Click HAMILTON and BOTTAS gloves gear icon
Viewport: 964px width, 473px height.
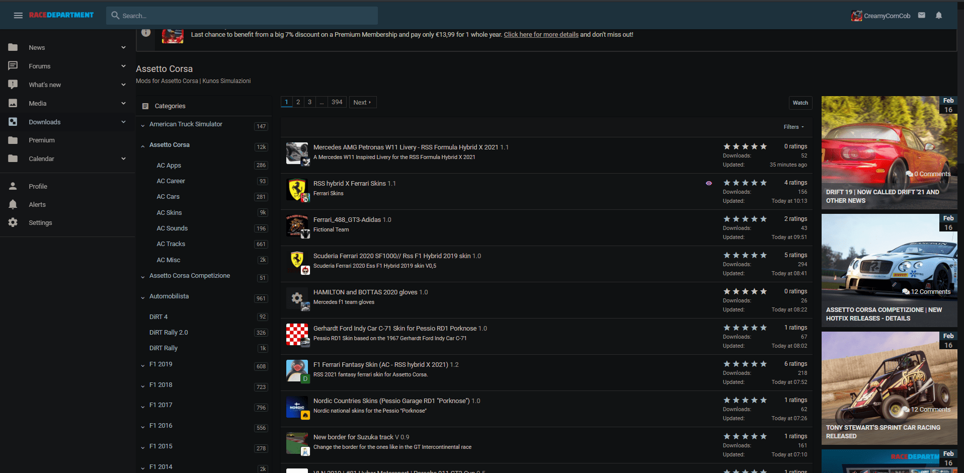[x=297, y=298]
